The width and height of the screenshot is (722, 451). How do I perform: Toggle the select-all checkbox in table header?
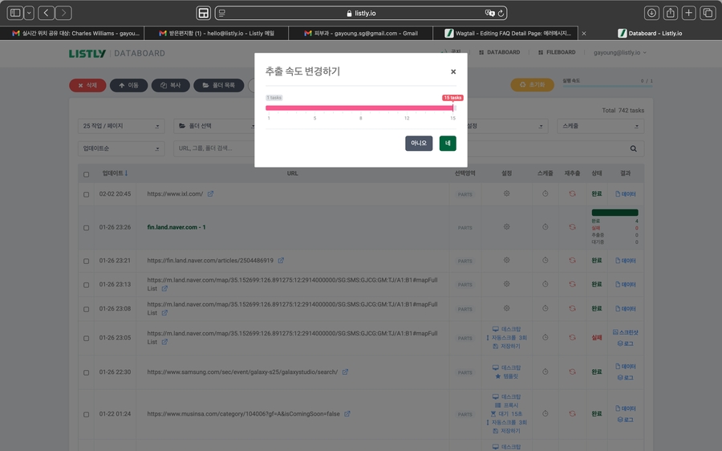[x=86, y=174]
